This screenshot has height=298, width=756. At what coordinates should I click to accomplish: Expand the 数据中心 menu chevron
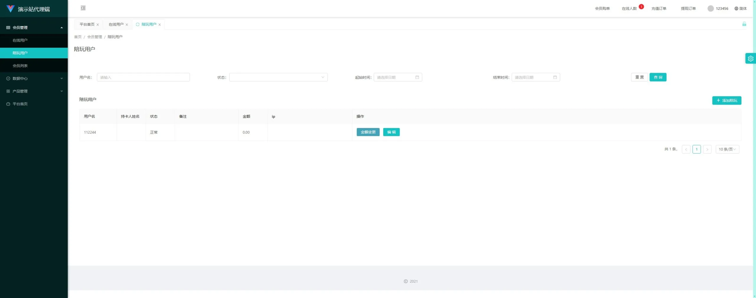tap(61, 78)
